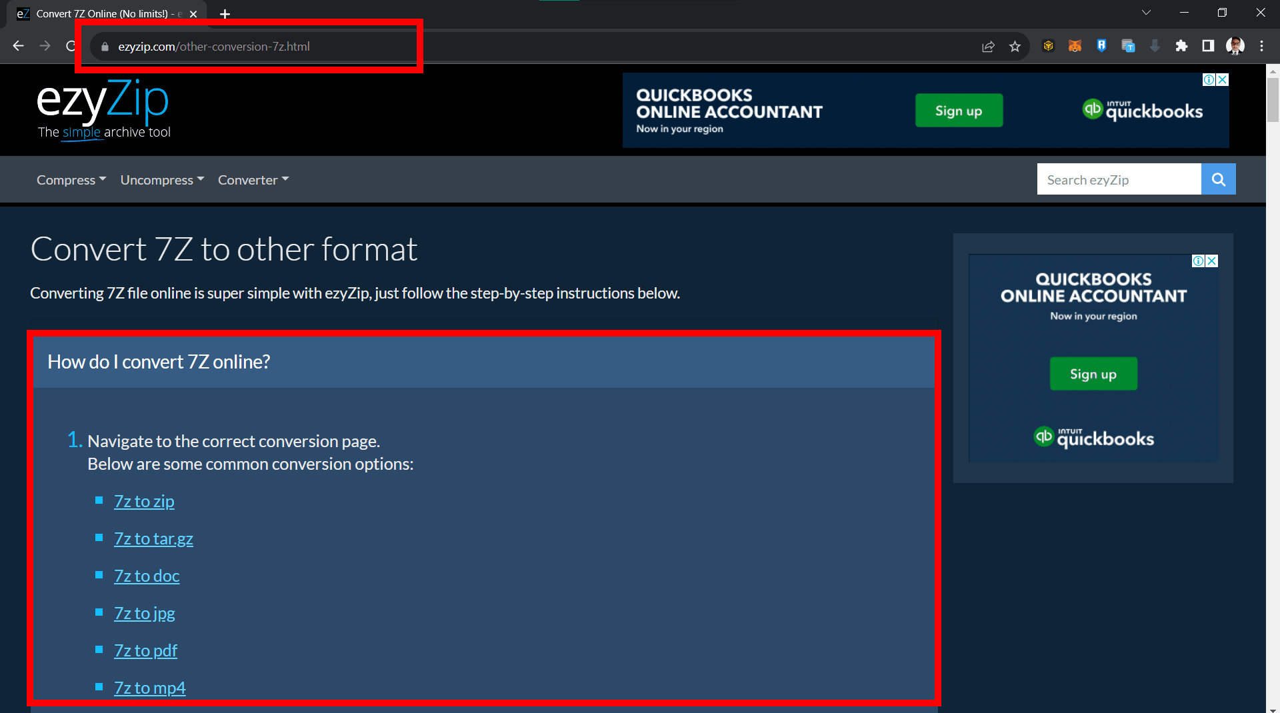Image resolution: width=1280 pixels, height=713 pixels.
Task: Open the Uncompress dropdown
Action: pyautogui.click(x=161, y=179)
